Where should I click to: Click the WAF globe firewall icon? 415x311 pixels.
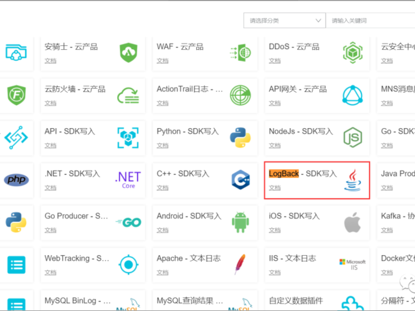coord(241,53)
